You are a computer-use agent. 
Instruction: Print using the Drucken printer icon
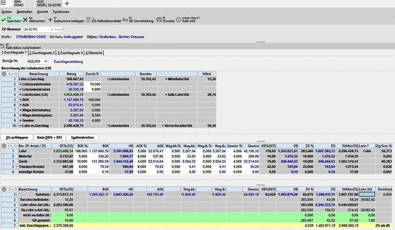[159, 20]
